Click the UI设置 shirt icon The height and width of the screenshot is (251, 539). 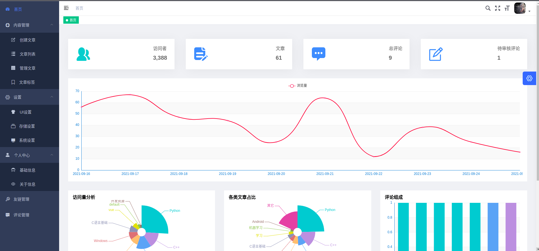pyautogui.click(x=13, y=112)
